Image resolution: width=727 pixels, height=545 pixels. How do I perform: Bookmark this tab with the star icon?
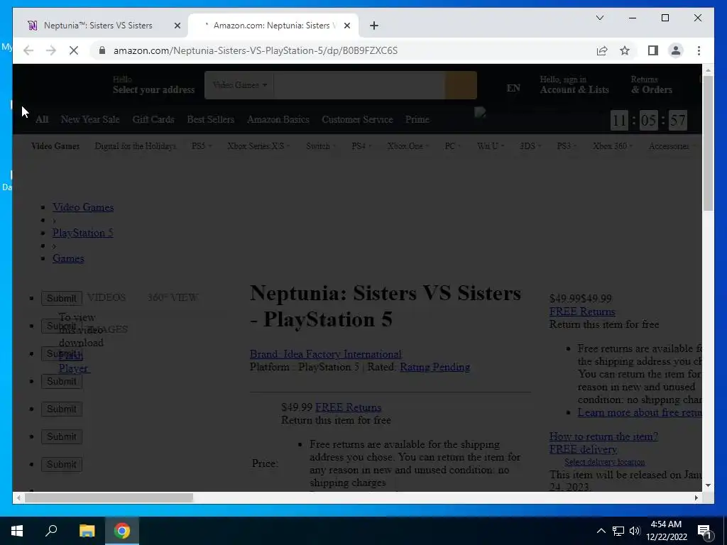click(625, 50)
